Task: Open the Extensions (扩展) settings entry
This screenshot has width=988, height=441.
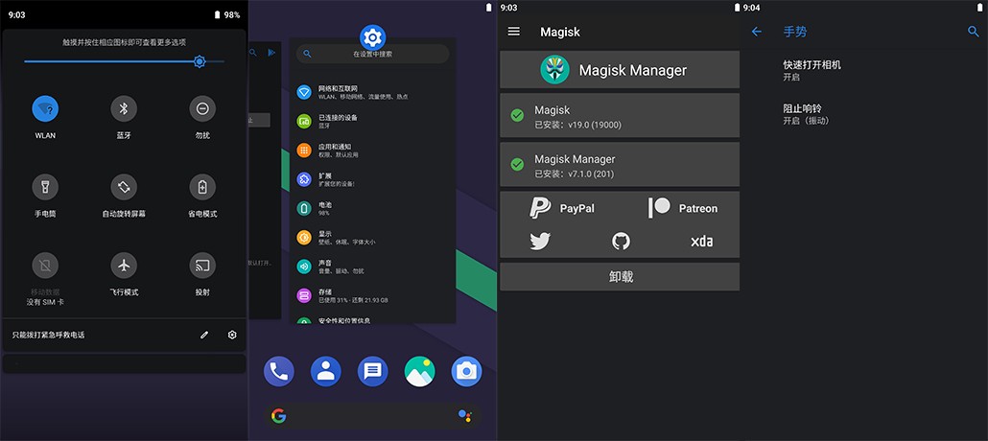Action: click(x=372, y=179)
